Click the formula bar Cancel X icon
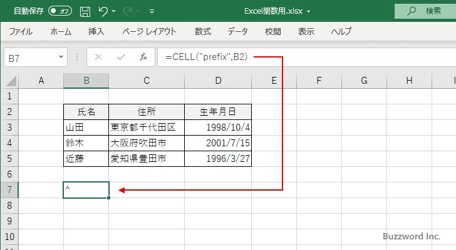Viewport: 456px width, 250px height. (x=98, y=57)
